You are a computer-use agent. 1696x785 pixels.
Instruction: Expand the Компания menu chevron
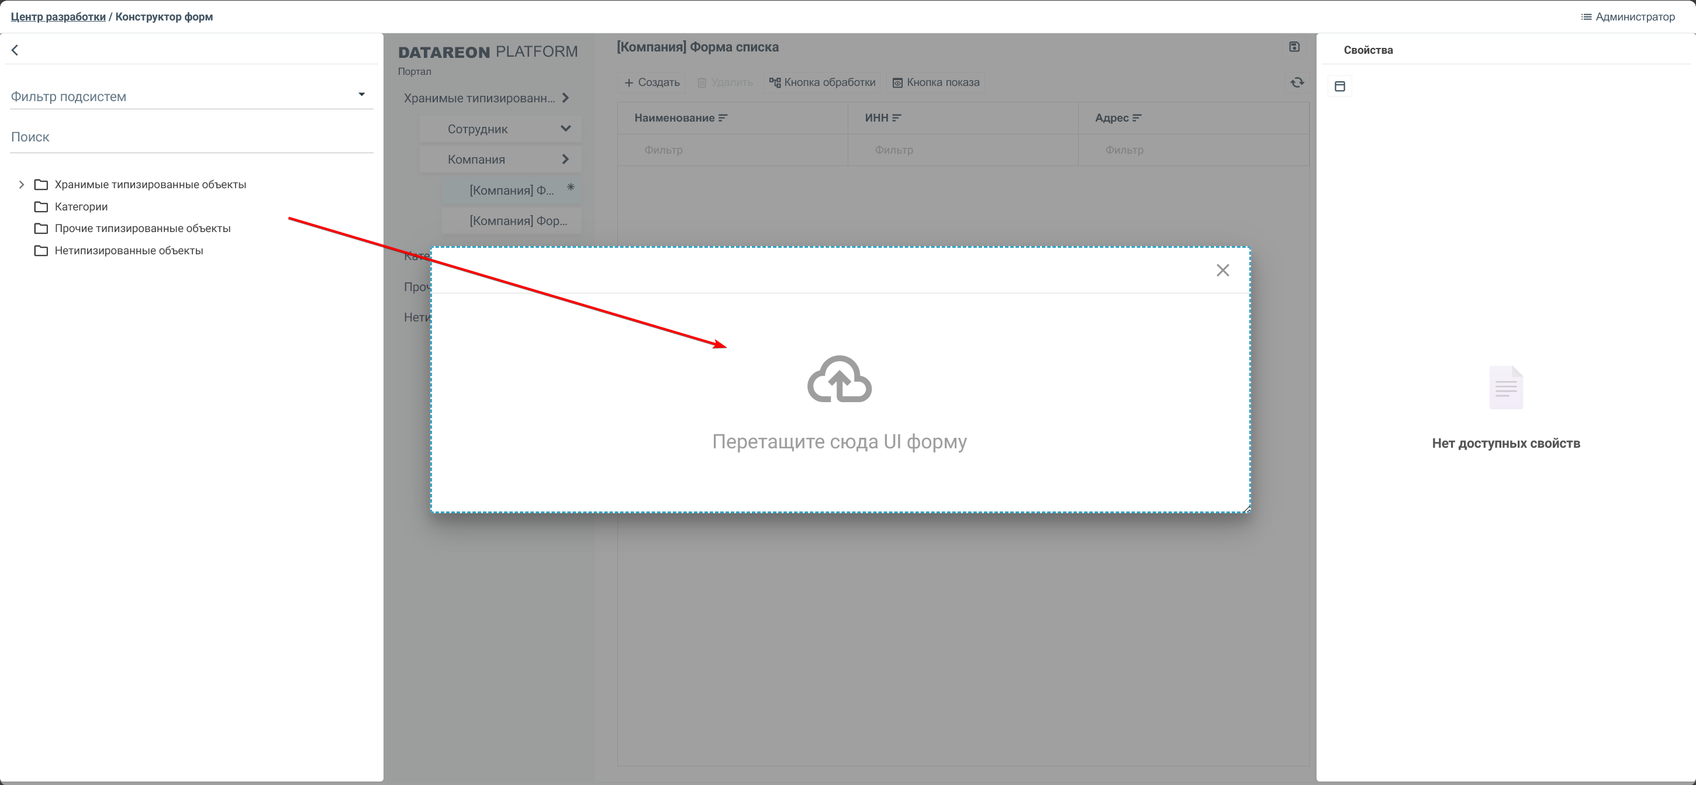[x=565, y=159]
